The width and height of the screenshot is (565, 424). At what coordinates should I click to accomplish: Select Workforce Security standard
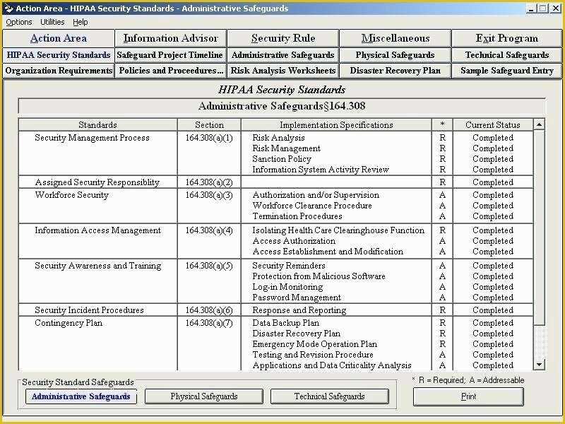pos(72,195)
